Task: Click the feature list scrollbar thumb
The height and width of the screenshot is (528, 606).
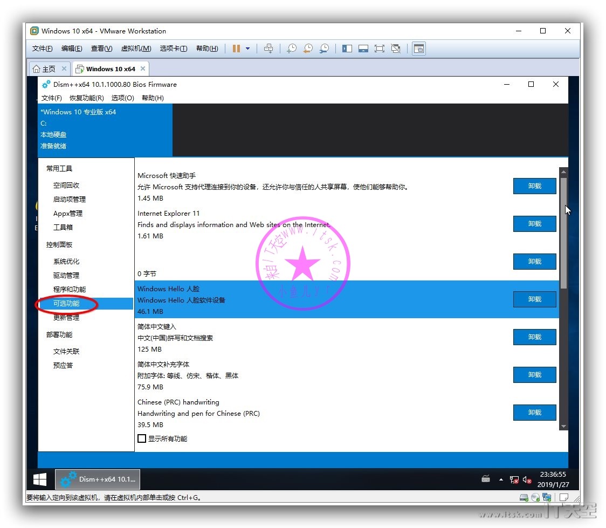Action: pyautogui.click(x=563, y=233)
